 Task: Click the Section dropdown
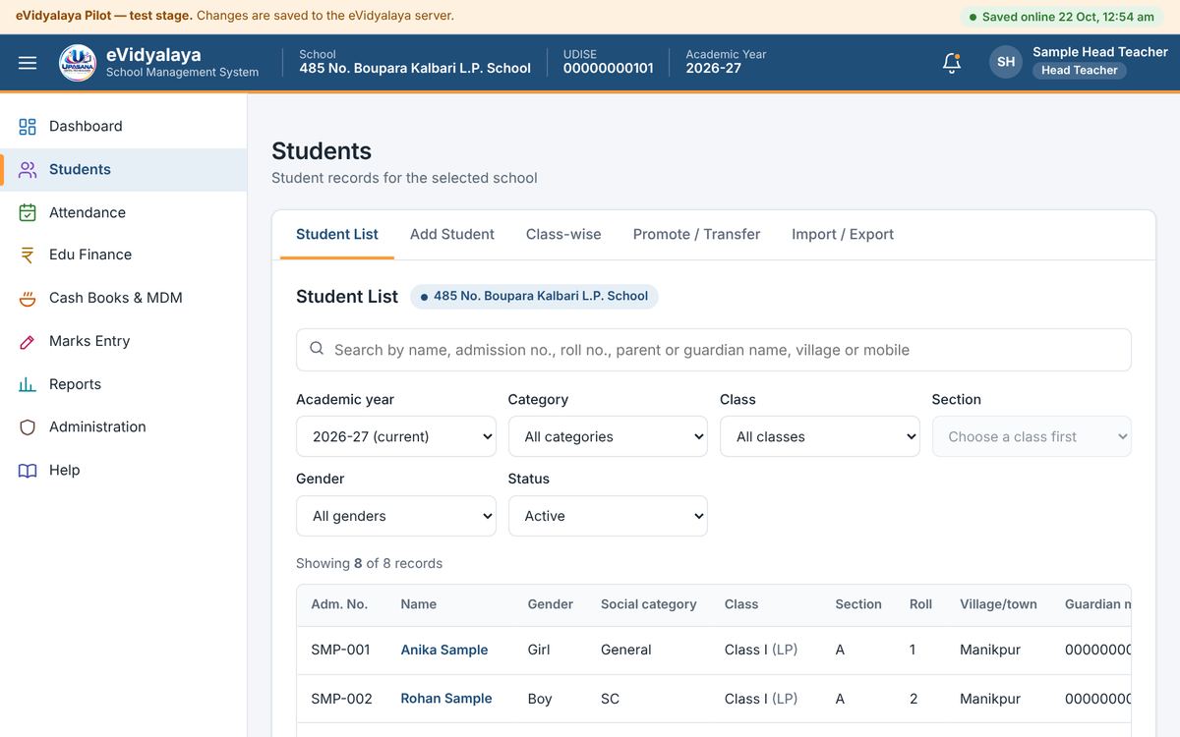pos(1032,436)
